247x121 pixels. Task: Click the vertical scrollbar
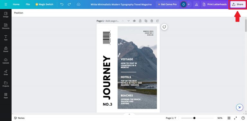(246, 25)
